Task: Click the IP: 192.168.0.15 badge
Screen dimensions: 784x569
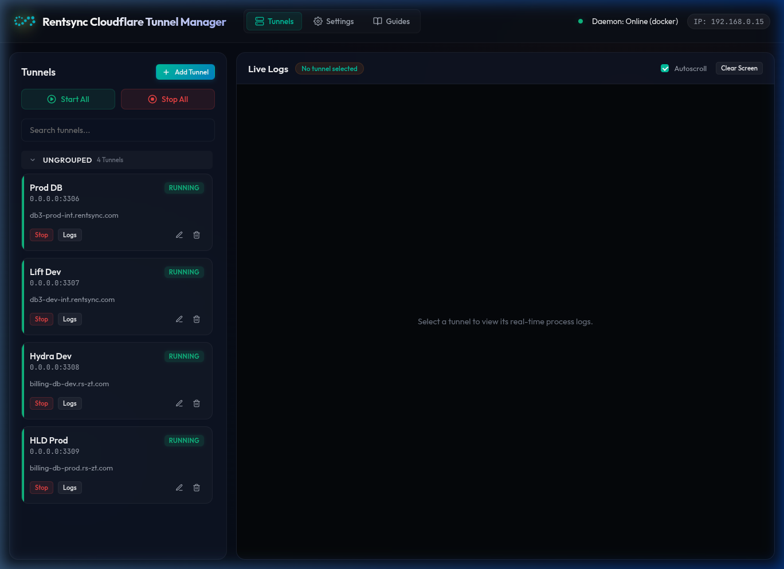Action: [x=728, y=21]
